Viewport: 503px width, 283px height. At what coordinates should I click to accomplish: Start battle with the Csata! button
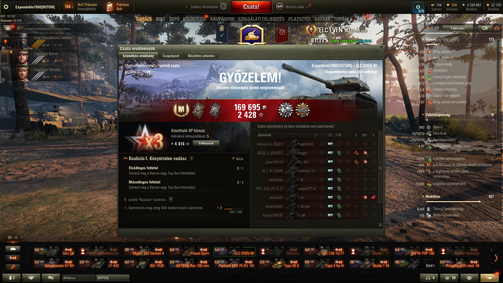[x=251, y=7]
